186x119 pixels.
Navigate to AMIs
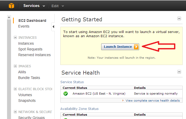(22, 72)
